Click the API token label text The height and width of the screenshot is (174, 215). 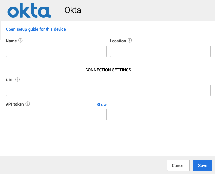point(15,104)
